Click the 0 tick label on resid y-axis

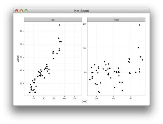pyautogui.click(x=85, y=72)
